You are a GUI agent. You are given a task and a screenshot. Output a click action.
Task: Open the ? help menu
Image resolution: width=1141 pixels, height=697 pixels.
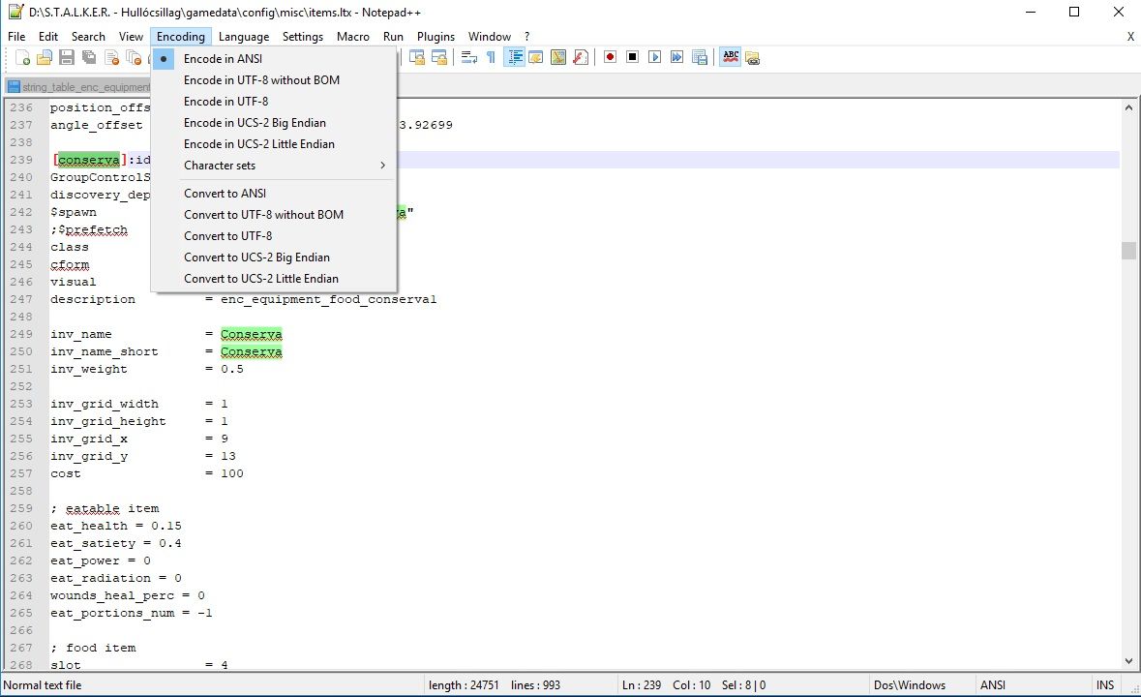click(x=526, y=37)
